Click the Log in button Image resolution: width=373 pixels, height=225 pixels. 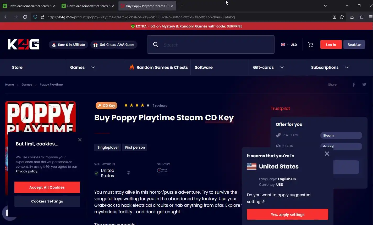pos(331,44)
